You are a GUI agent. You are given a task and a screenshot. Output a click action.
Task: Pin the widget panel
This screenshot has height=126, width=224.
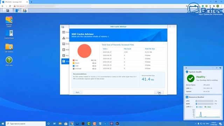click(x=217, y=68)
